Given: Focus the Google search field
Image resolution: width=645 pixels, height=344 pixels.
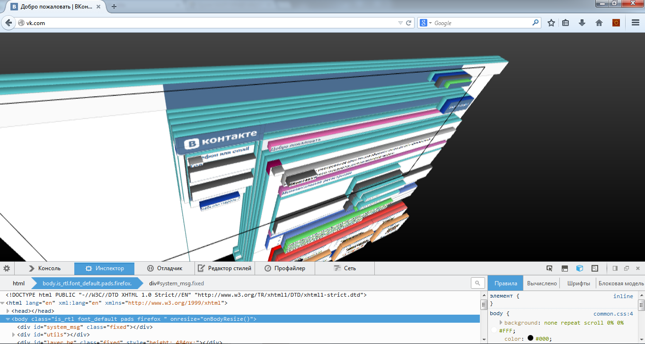Looking at the screenshot, I should [482, 23].
